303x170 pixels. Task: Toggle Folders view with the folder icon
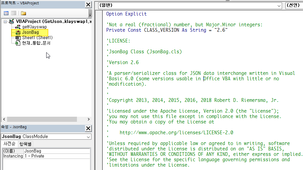pyautogui.click(x=23, y=13)
